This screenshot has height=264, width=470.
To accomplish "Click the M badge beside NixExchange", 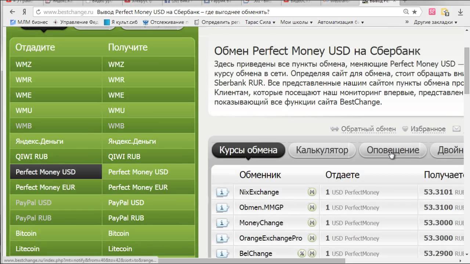I will [x=312, y=192].
